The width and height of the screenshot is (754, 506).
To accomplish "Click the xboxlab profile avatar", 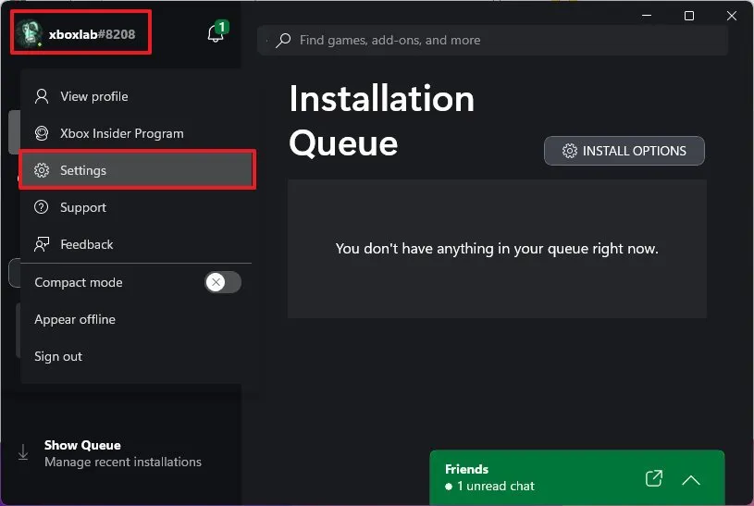I will click(30, 34).
